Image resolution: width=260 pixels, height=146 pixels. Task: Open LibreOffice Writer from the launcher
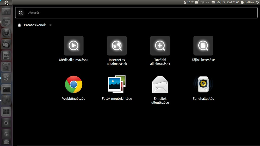click(x=6, y=56)
